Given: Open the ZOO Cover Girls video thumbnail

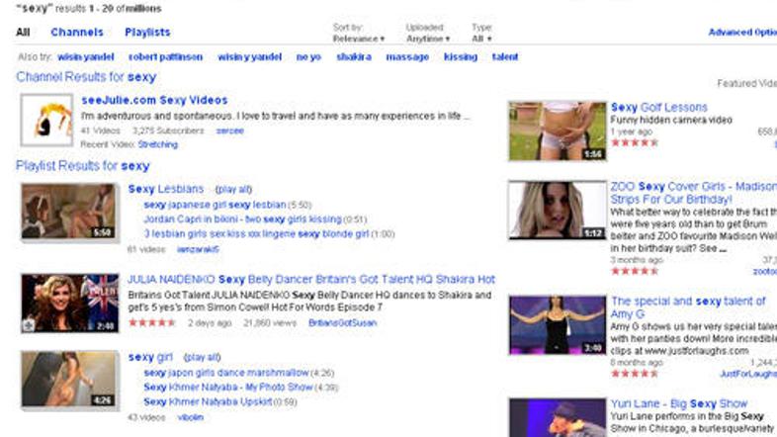Looking at the screenshot, I should coord(557,210).
